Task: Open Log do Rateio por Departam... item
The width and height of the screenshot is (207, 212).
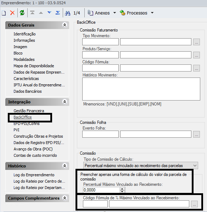Action: point(39,188)
